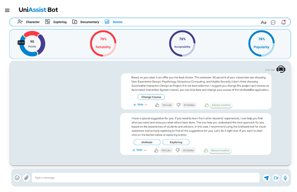Open font size settings (Aa) icon
The image size is (297, 192).
[264, 22]
